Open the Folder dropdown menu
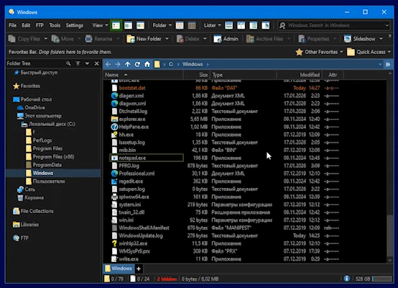This screenshot has height=288, width=398. click(x=162, y=25)
